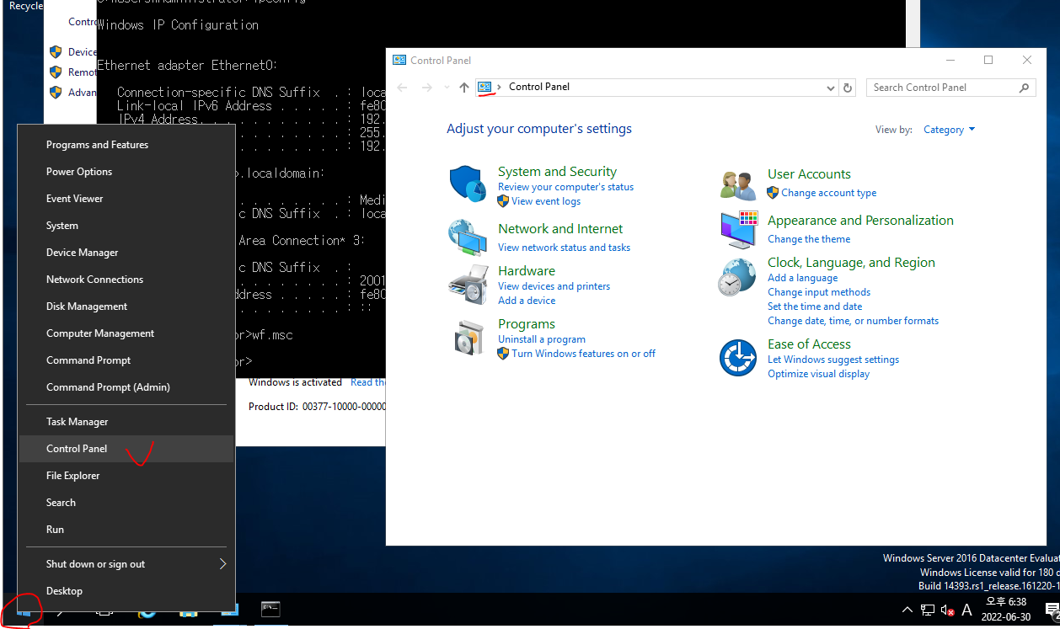Open the Command Prompt taskbar icon

tap(270, 610)
